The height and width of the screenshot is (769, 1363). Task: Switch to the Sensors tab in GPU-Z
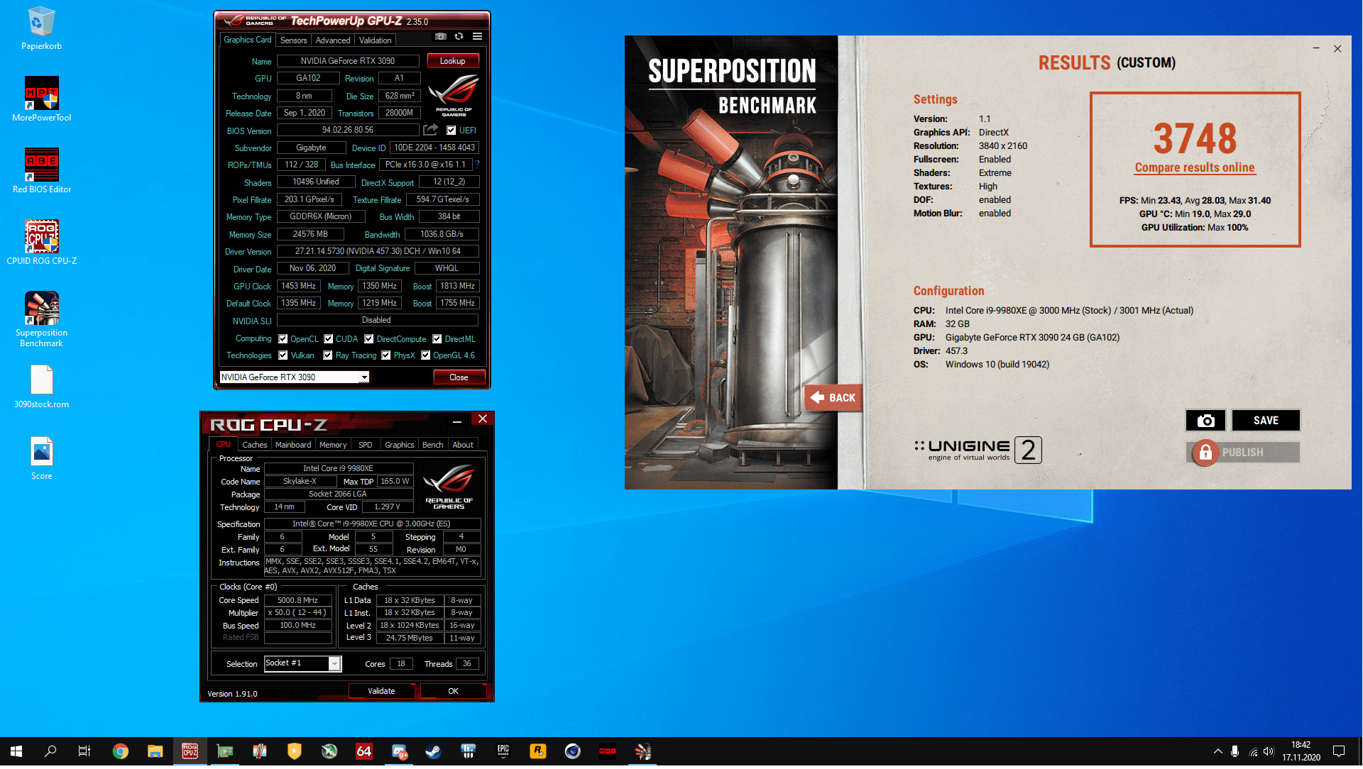(293, 40)
